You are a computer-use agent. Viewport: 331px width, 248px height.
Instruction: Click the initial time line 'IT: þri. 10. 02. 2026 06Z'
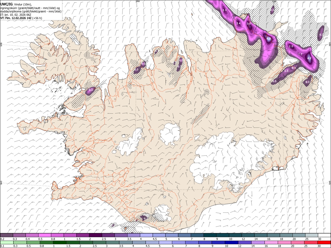coord(16,15)
